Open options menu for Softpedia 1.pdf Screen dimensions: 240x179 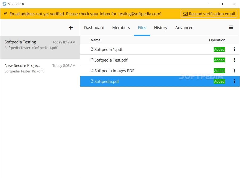[234, 49]
